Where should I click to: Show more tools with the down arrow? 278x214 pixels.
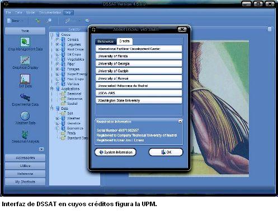pyautogui.click(x=41, y=149)
